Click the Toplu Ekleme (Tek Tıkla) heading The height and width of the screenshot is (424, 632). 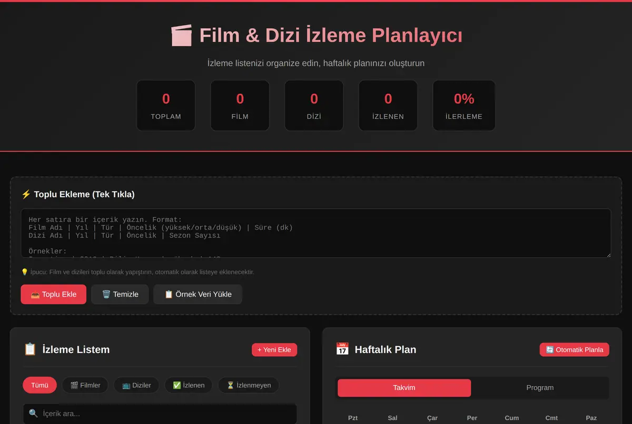pos(84,194)
